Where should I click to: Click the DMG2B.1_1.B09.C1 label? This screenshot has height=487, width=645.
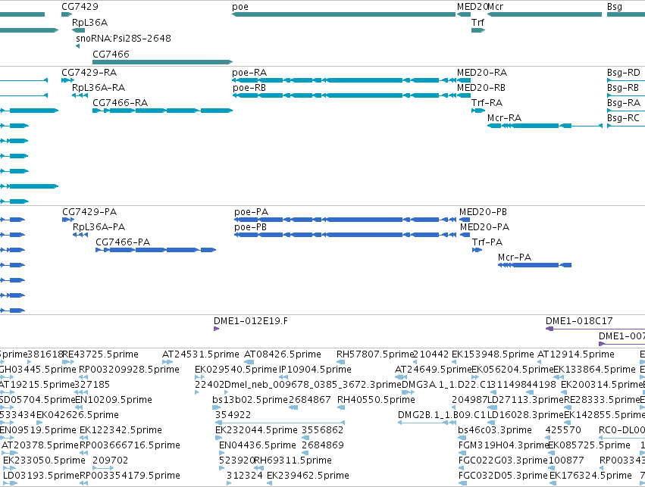click(442, 415)
